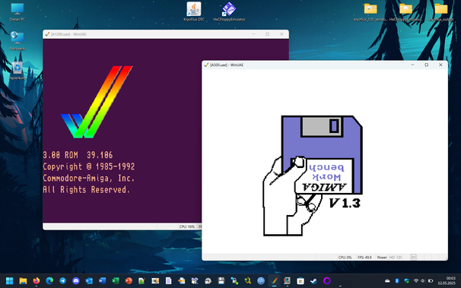461x288 pixels.
Task: Open PowerPoint from the taskbar
Action: coord(129,281)
